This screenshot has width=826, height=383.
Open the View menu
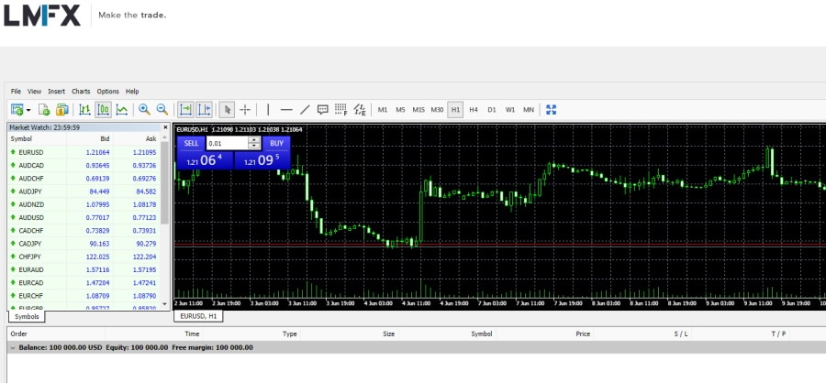(34, 91)
